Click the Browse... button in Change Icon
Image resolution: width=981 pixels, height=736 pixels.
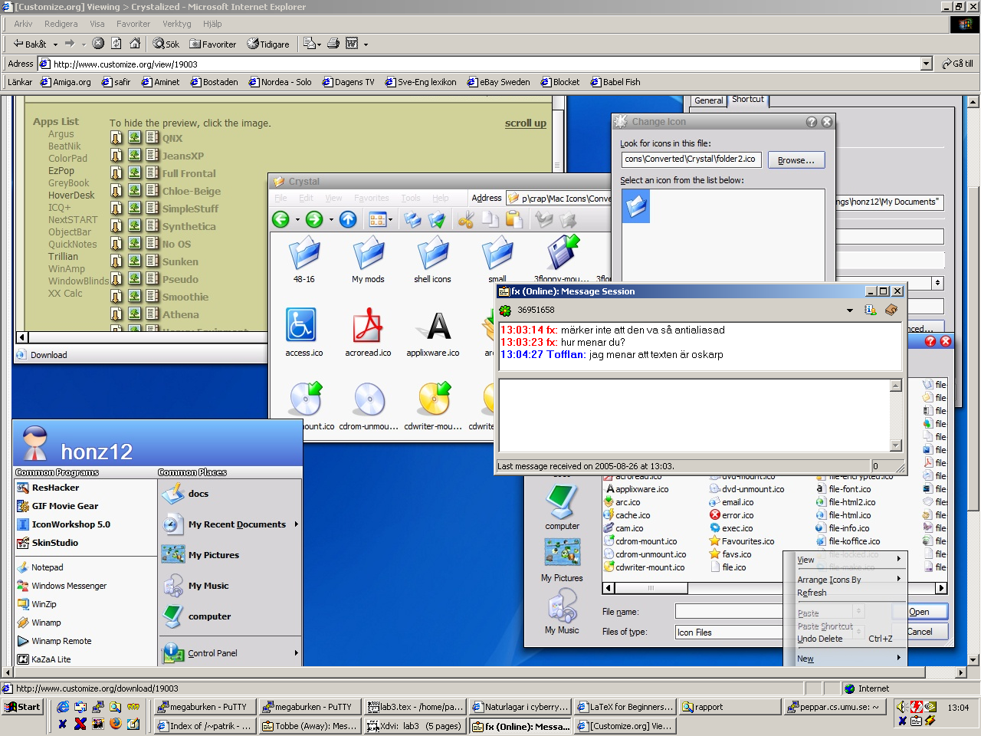tap(796, 159)
